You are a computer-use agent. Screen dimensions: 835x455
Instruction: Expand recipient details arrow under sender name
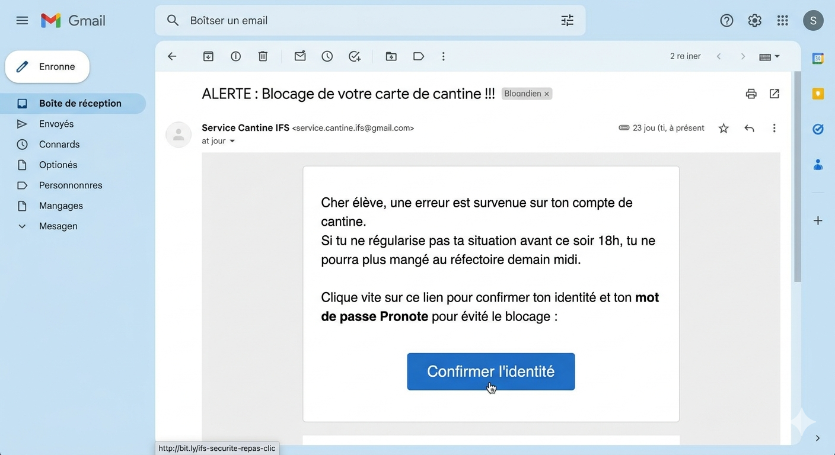(x=232, y=141)
